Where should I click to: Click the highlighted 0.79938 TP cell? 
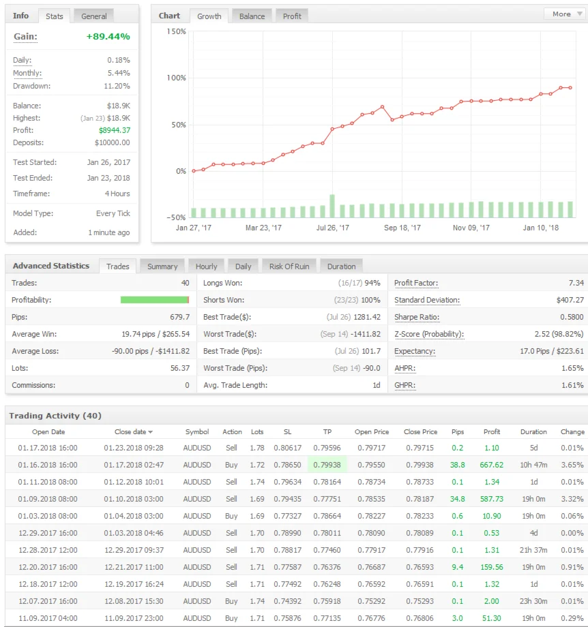(327, 465)
